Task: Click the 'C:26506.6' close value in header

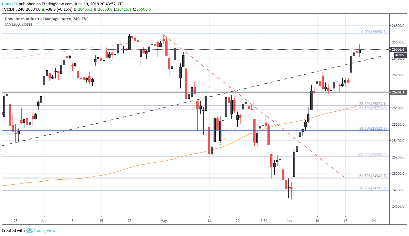Action: pyautogui.click(x=141, y=9)
